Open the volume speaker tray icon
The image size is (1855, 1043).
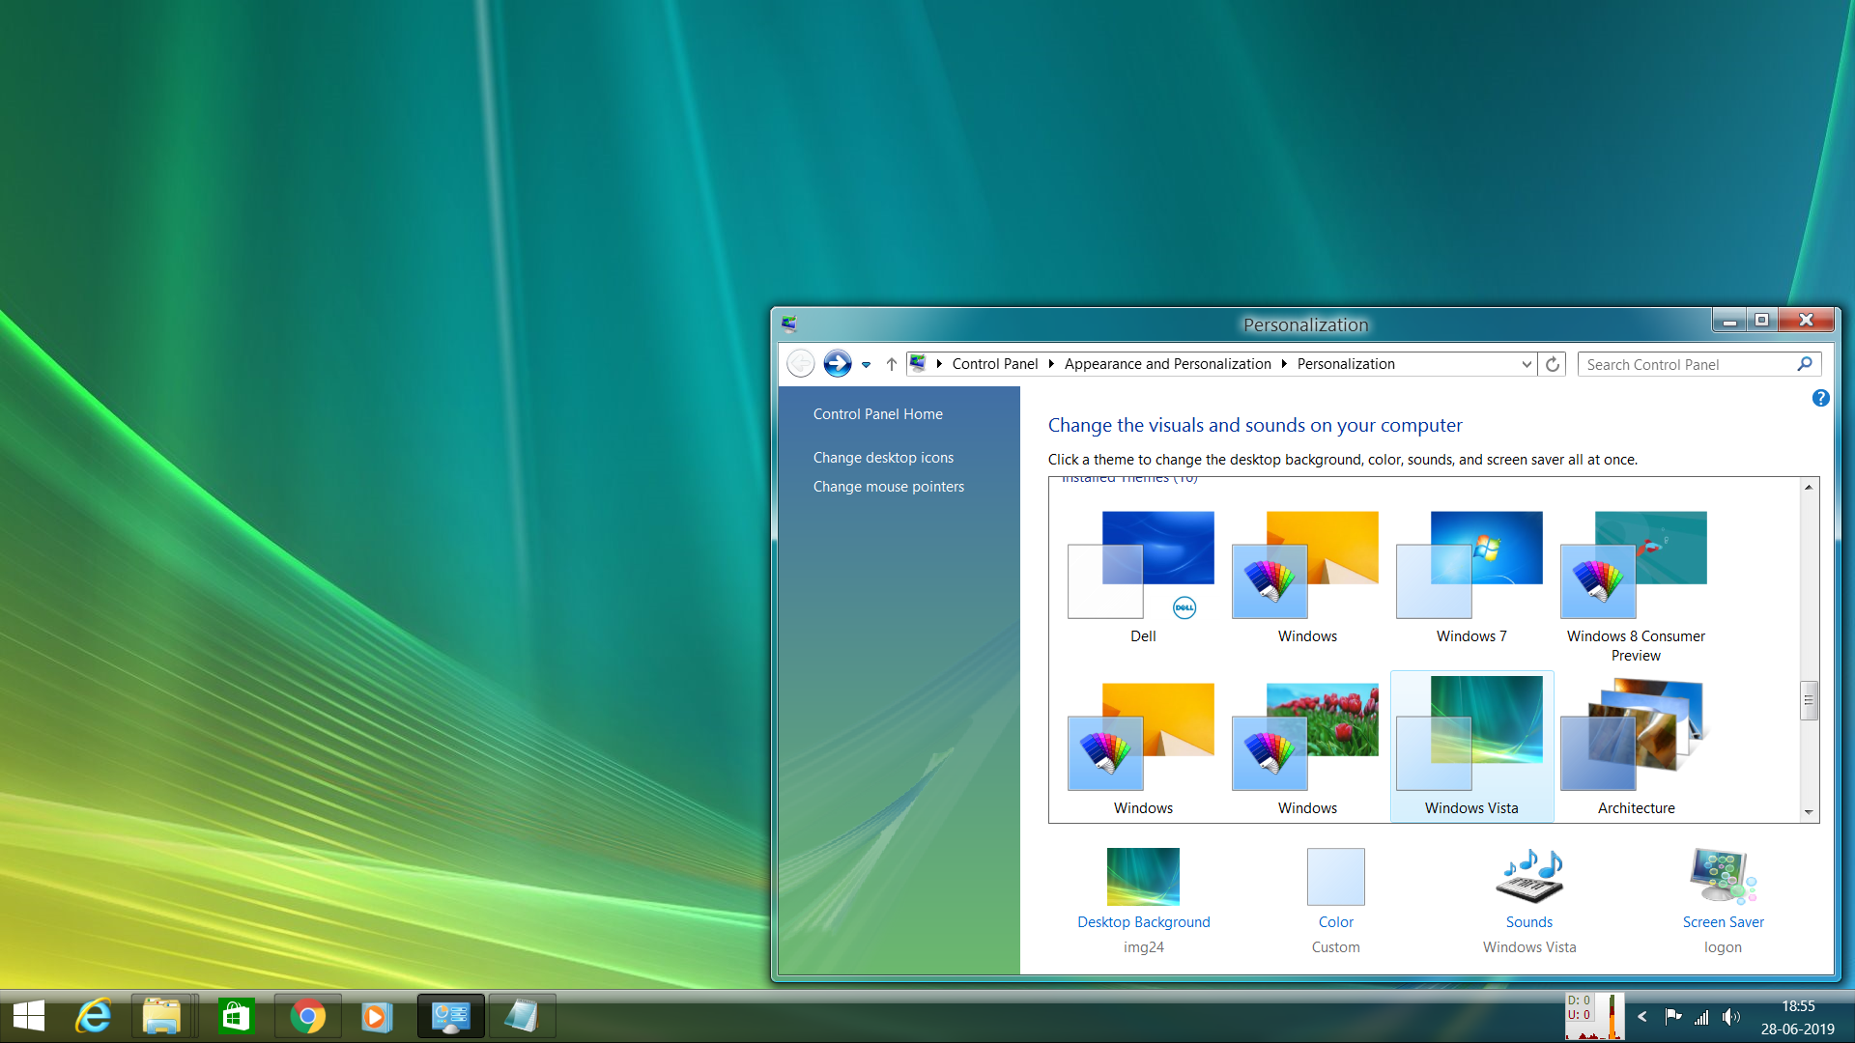point(1731,1016)
